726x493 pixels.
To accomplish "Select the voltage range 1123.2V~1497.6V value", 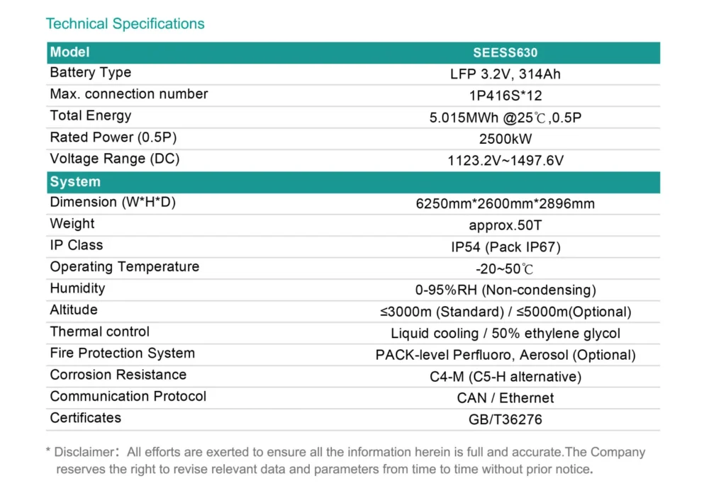I will (505, 161).
